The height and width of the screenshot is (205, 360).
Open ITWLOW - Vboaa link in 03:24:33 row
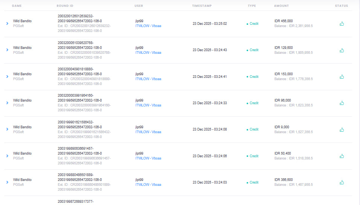[x=148, y=105]
